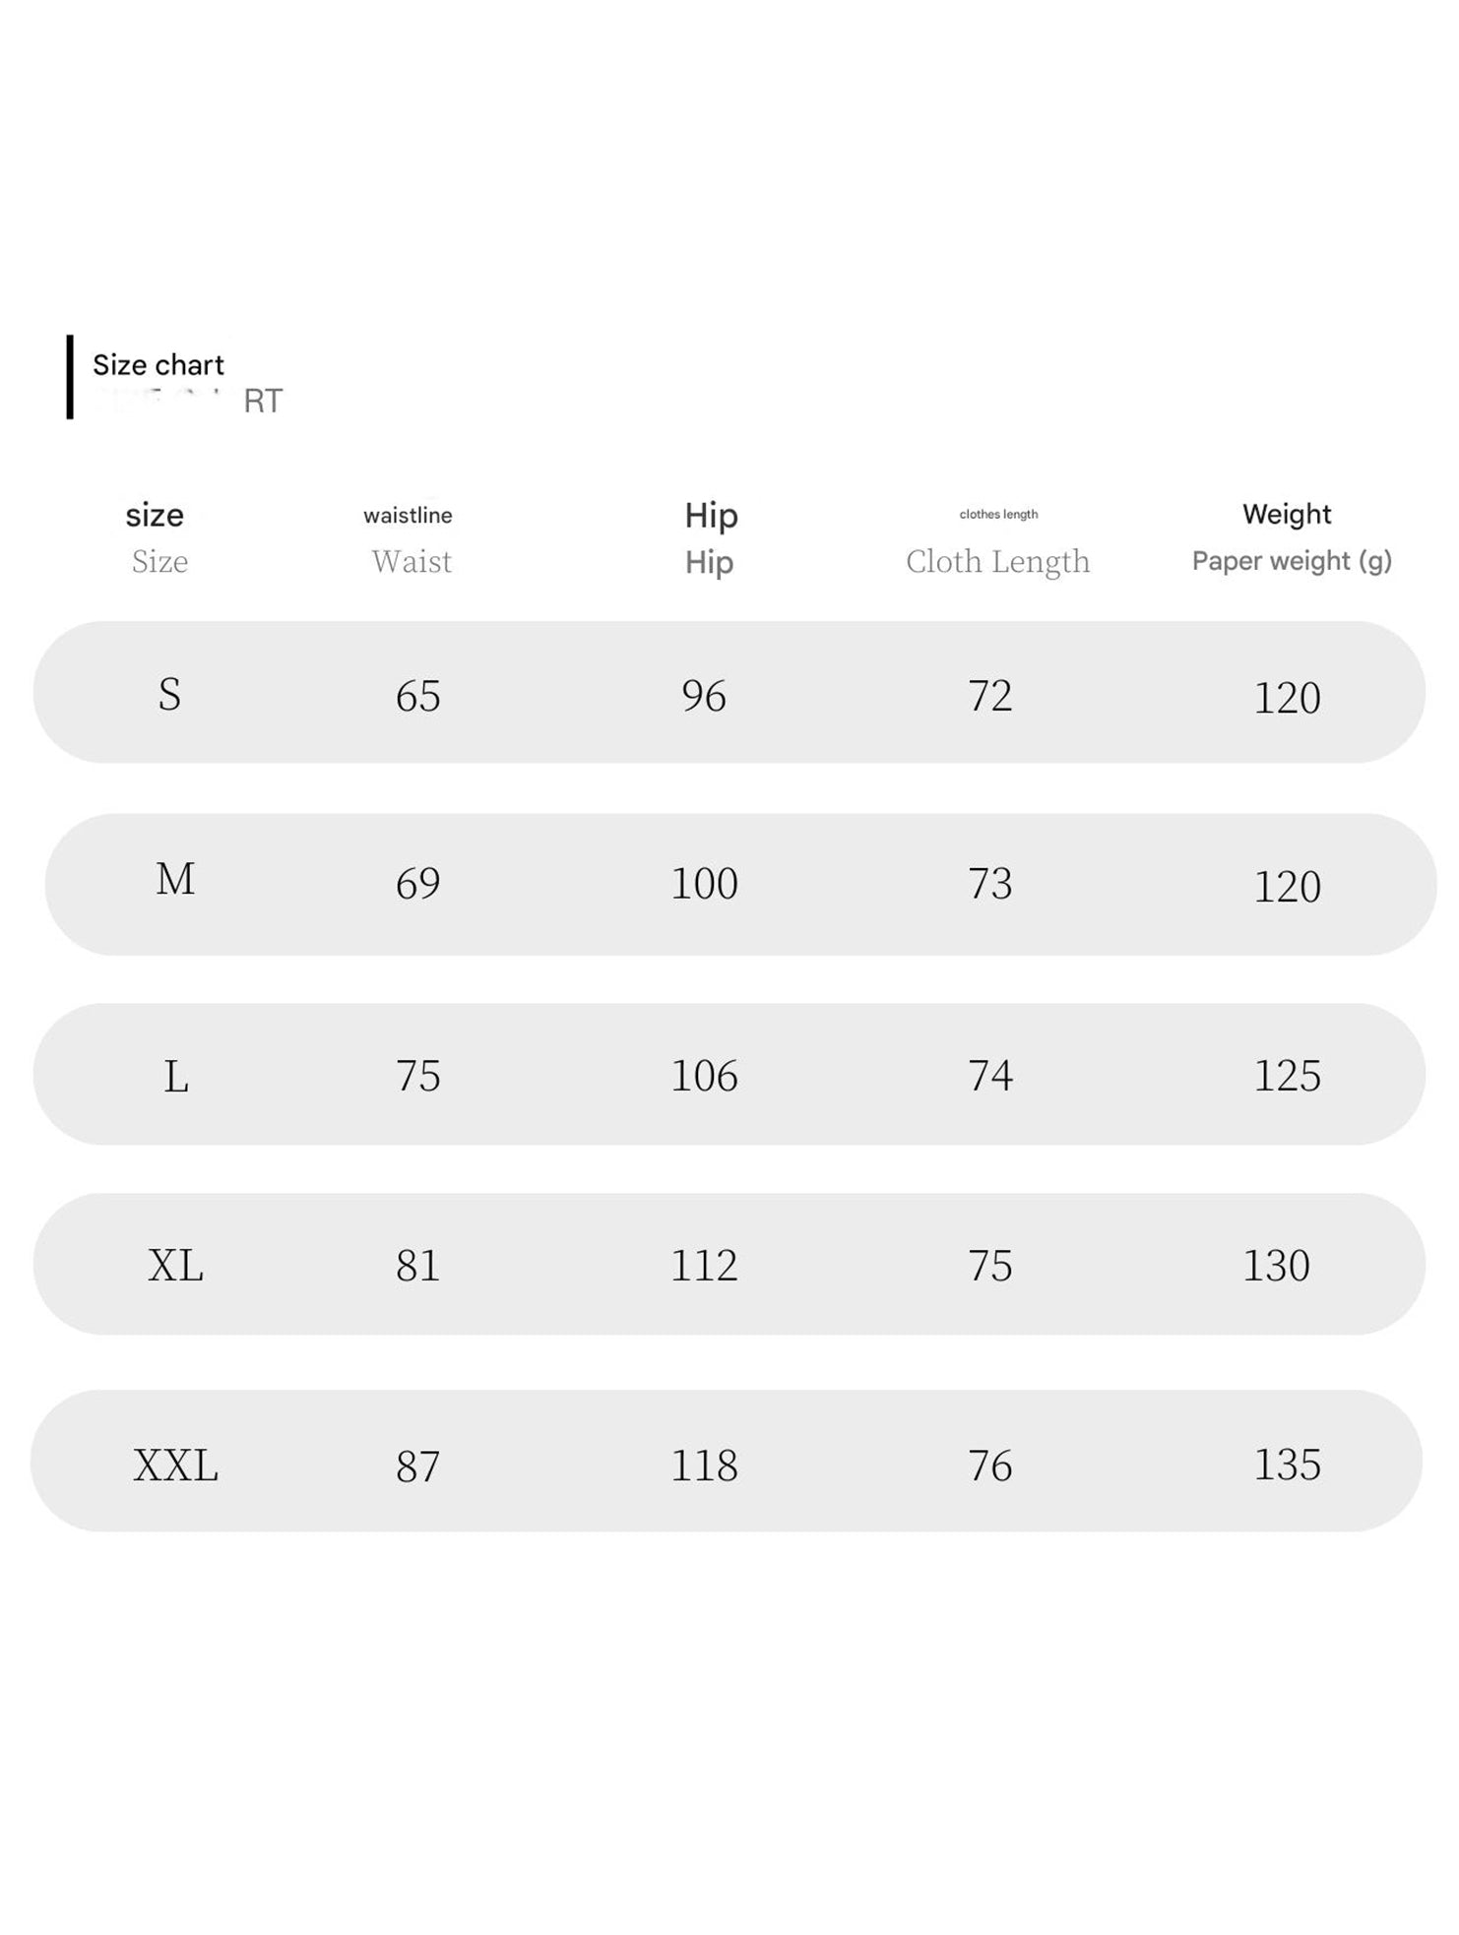1459x1935 pixels.
Task: Click weight value 125 in L row
Action: coord(1287,1075)
